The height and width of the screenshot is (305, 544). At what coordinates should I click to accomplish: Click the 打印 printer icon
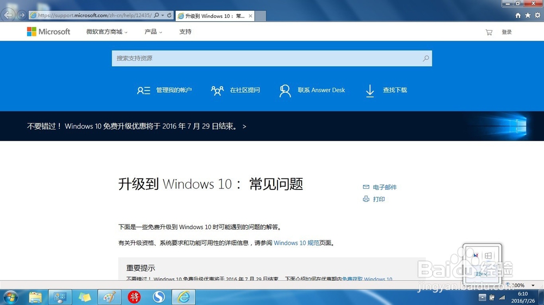click(366, 199)
